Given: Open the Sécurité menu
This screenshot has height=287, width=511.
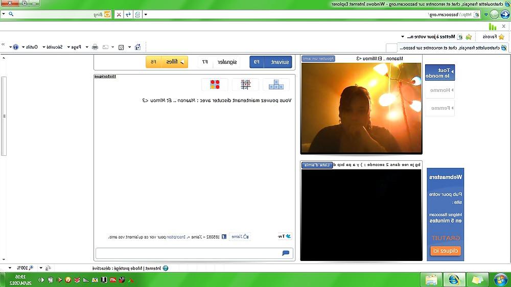Looking at the screenshot, I should pyautogui.click(x=53, y=47).
